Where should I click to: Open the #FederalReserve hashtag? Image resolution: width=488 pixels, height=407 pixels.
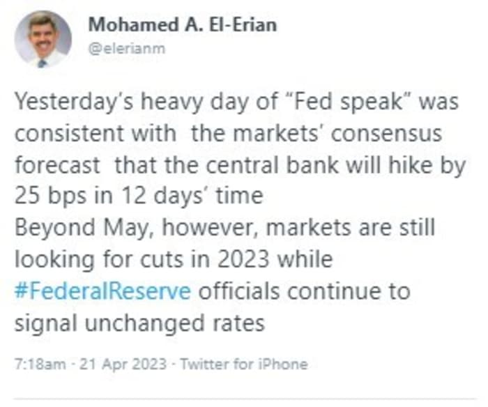(x=102, y=291)
